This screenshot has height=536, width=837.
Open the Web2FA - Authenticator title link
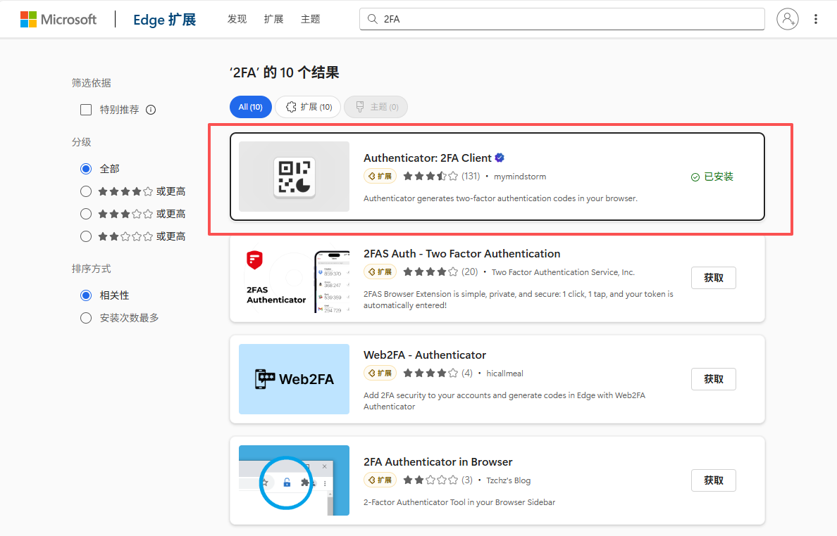(x=424, y=355)
